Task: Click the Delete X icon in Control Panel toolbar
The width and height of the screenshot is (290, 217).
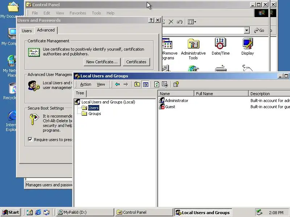Action: point(171,22)
